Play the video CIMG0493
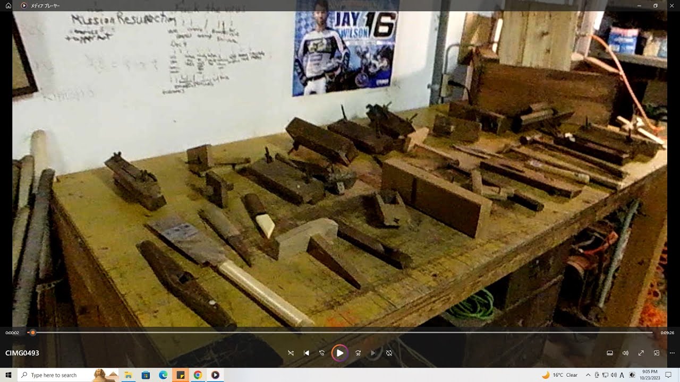Screen dimensions: 680x382 tap(340, 353)
